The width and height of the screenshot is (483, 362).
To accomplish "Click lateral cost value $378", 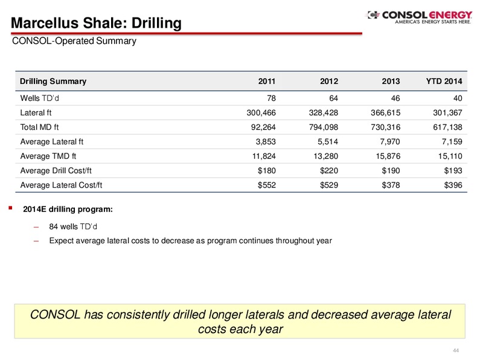I will click(391, 185).
